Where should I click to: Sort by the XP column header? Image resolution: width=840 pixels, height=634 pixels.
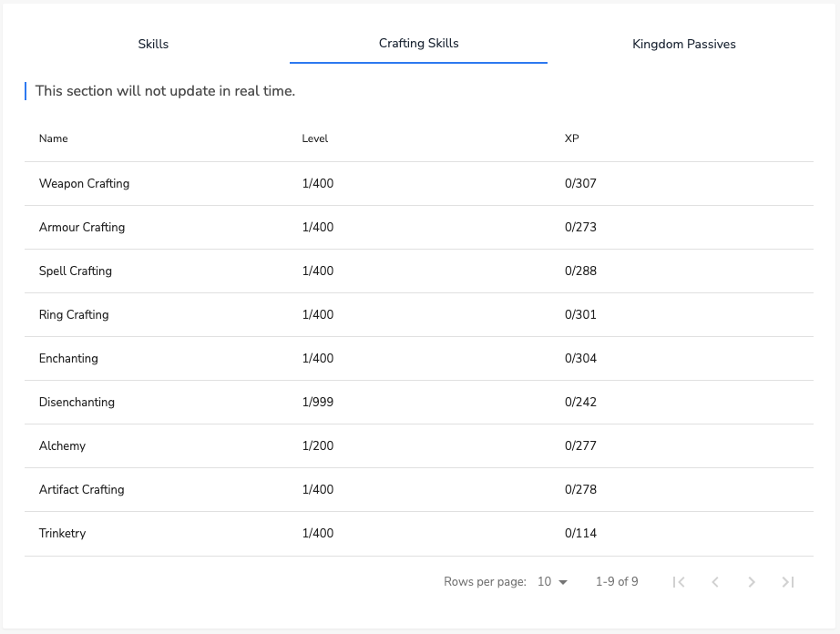tap(571, 138)
